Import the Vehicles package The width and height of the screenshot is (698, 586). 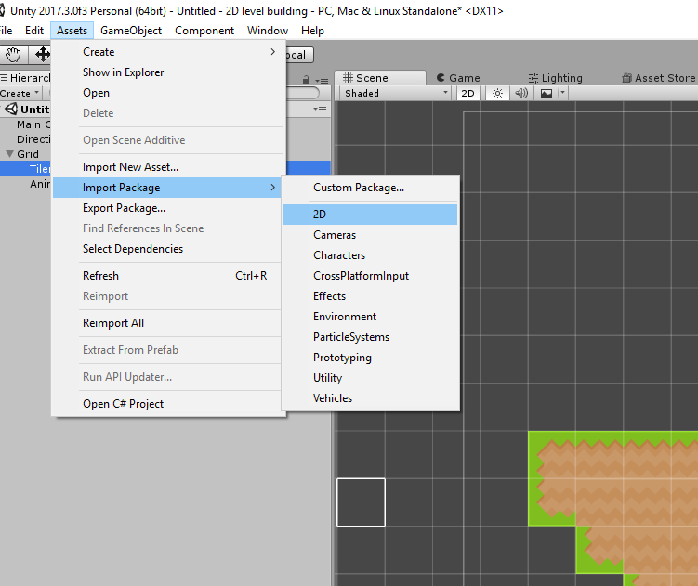(370, 398)
